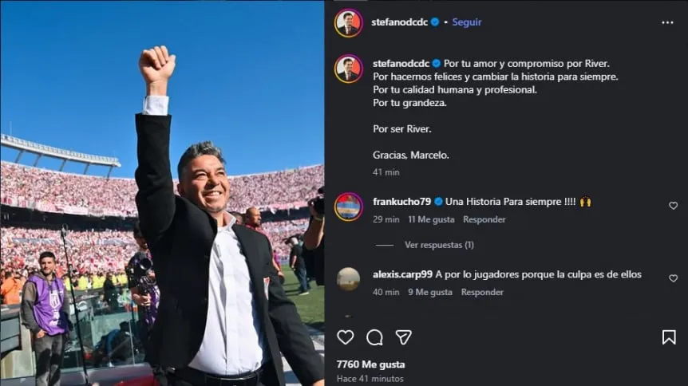
Task: Save the post with bookmark icon
Action: click(669, 337)
